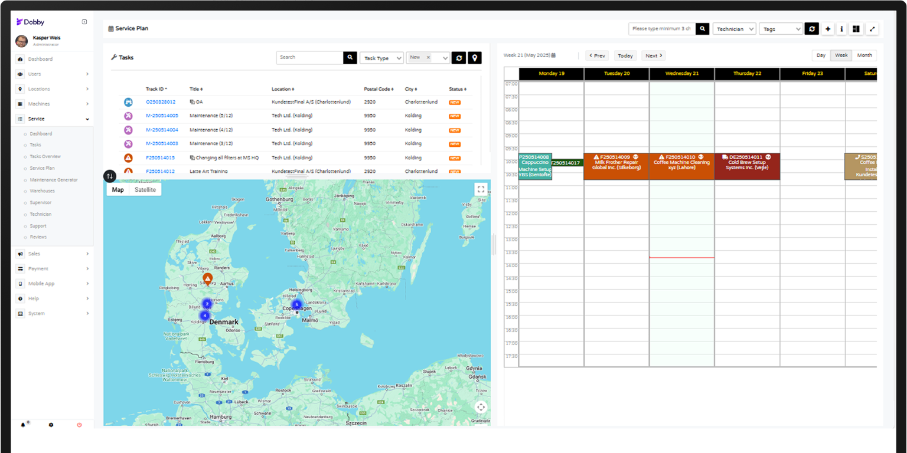Open the info icon in top toolbar
The width and height of the screenshot is (907, 453).
(x=842, y=29)
